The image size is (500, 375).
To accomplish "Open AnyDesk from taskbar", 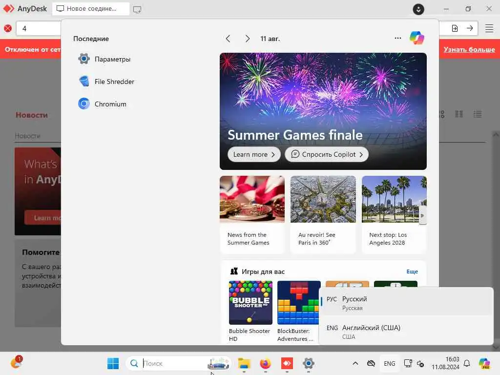I will (287, 363).
